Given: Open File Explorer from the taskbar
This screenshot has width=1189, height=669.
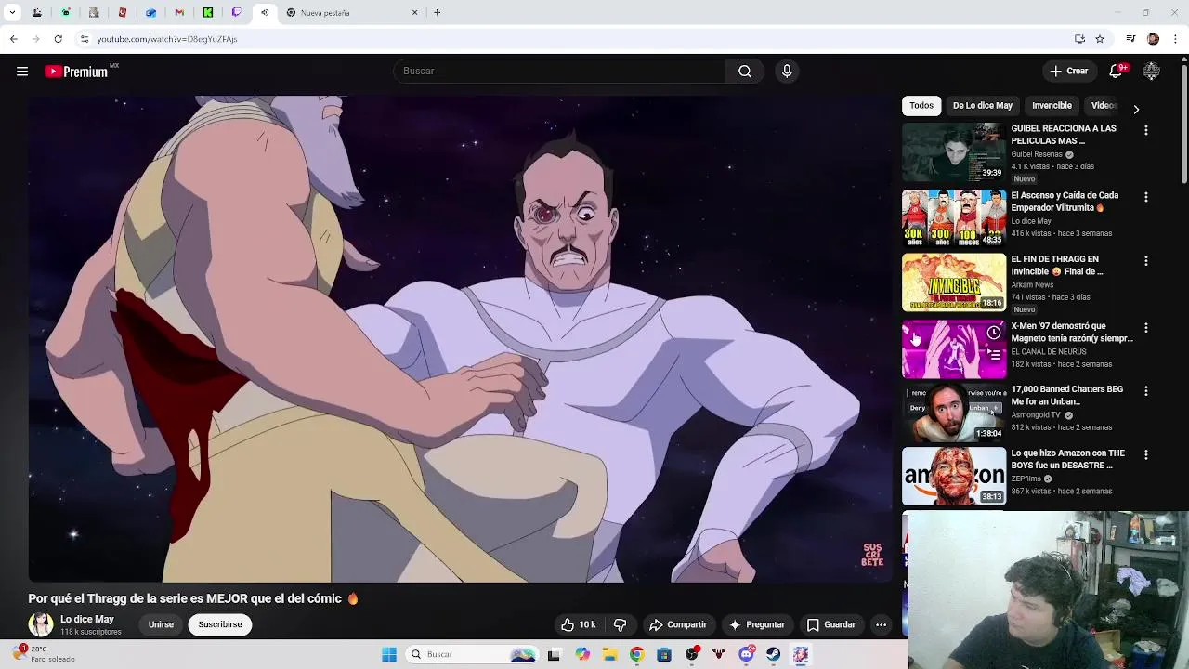Looking at the screenshot, I should pos(610,654).
